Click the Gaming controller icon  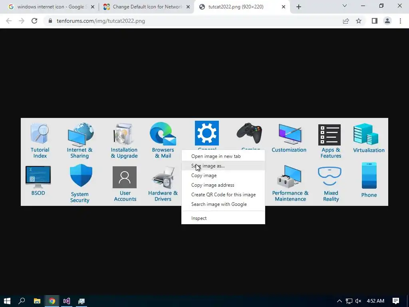coord(249,133)
